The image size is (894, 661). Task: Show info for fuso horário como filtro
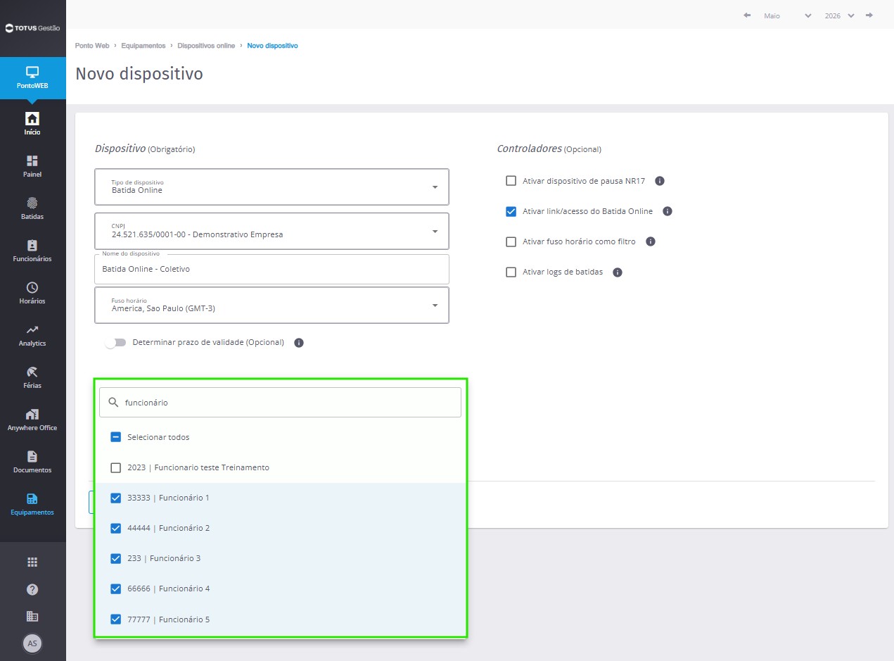(651, 241)
